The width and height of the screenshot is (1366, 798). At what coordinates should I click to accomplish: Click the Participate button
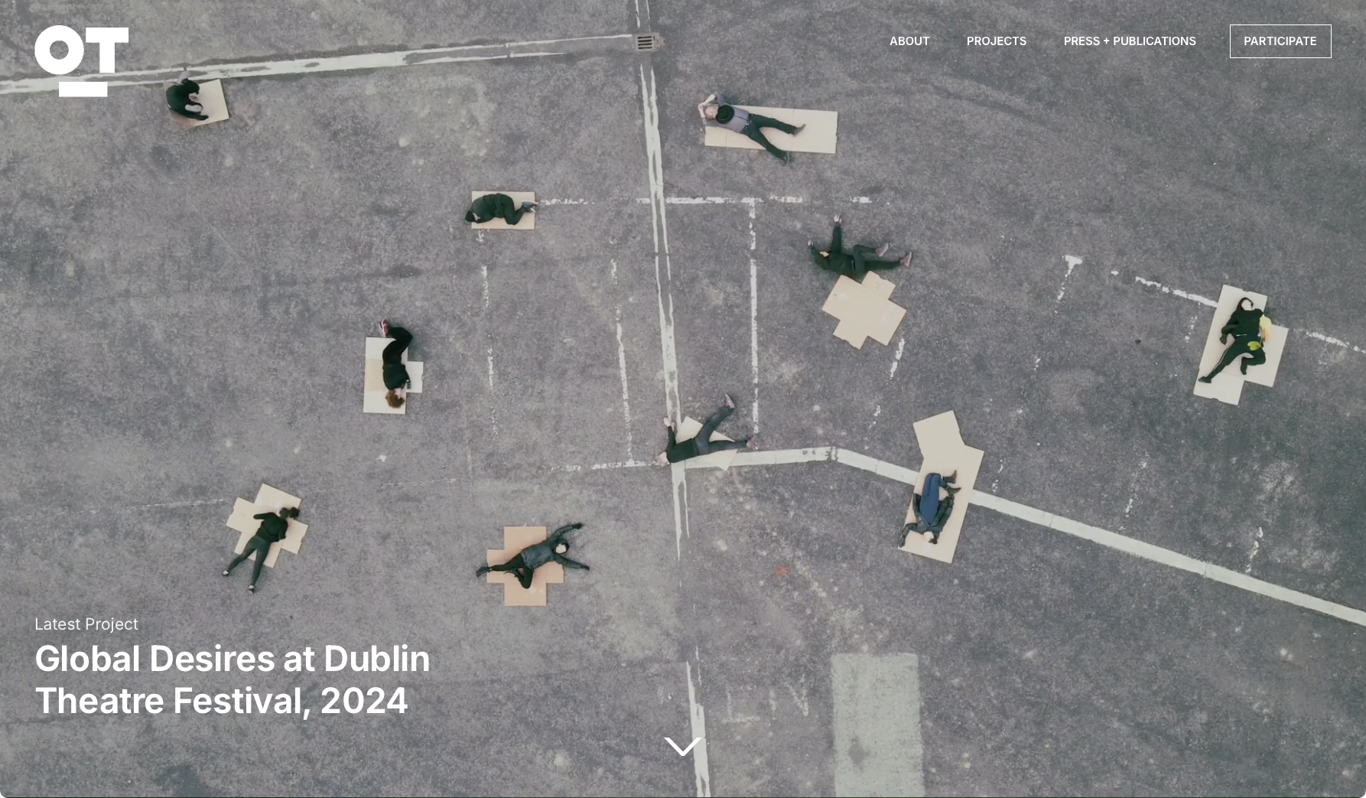click(1280, 41)
